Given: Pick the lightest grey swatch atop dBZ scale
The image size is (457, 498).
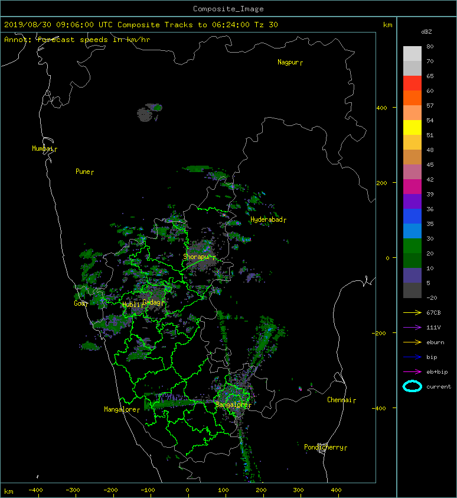Looking at the screenshot, I should pos(412,54).
